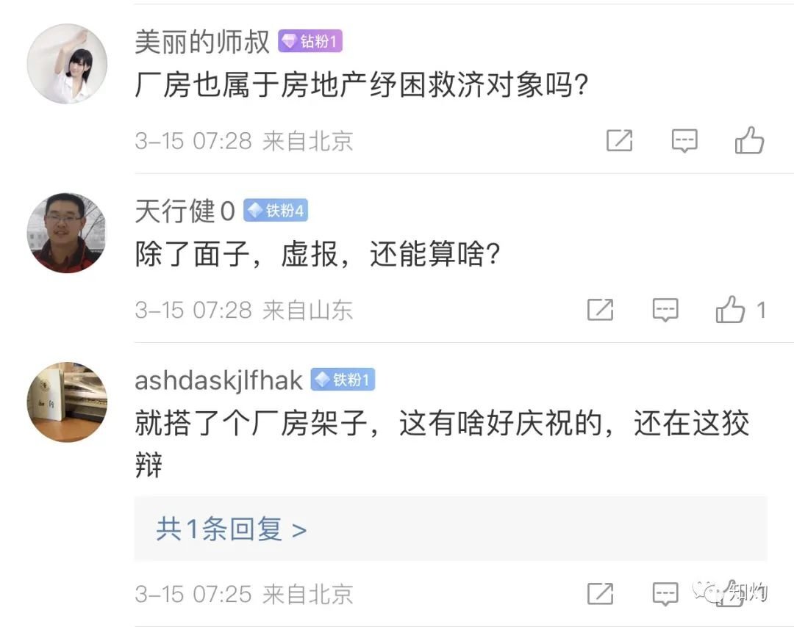This screenshot has height=627, width=794.
Task: Like the comment by 美丽的师叔
Action: pos(749,139)
